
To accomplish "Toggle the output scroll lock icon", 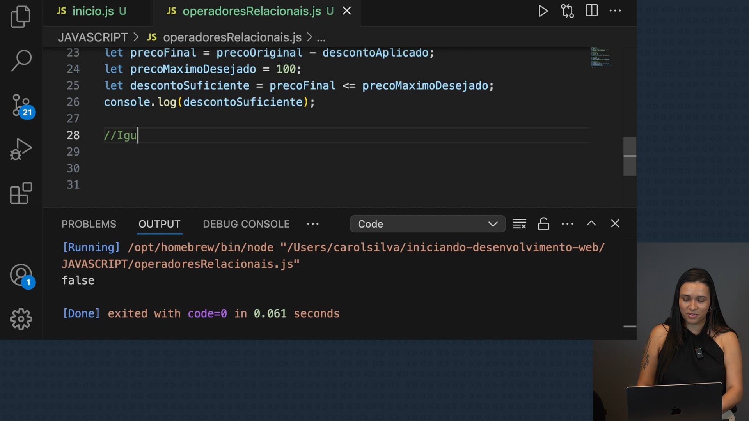I will (x=543, y=224).
